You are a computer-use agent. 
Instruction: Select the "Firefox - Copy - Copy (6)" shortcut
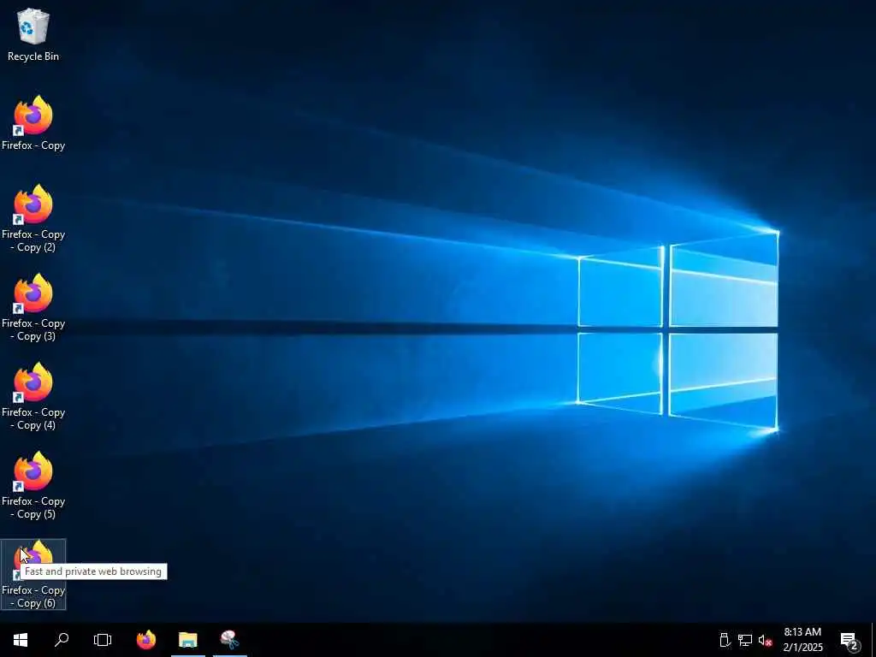tap(33, 574)
